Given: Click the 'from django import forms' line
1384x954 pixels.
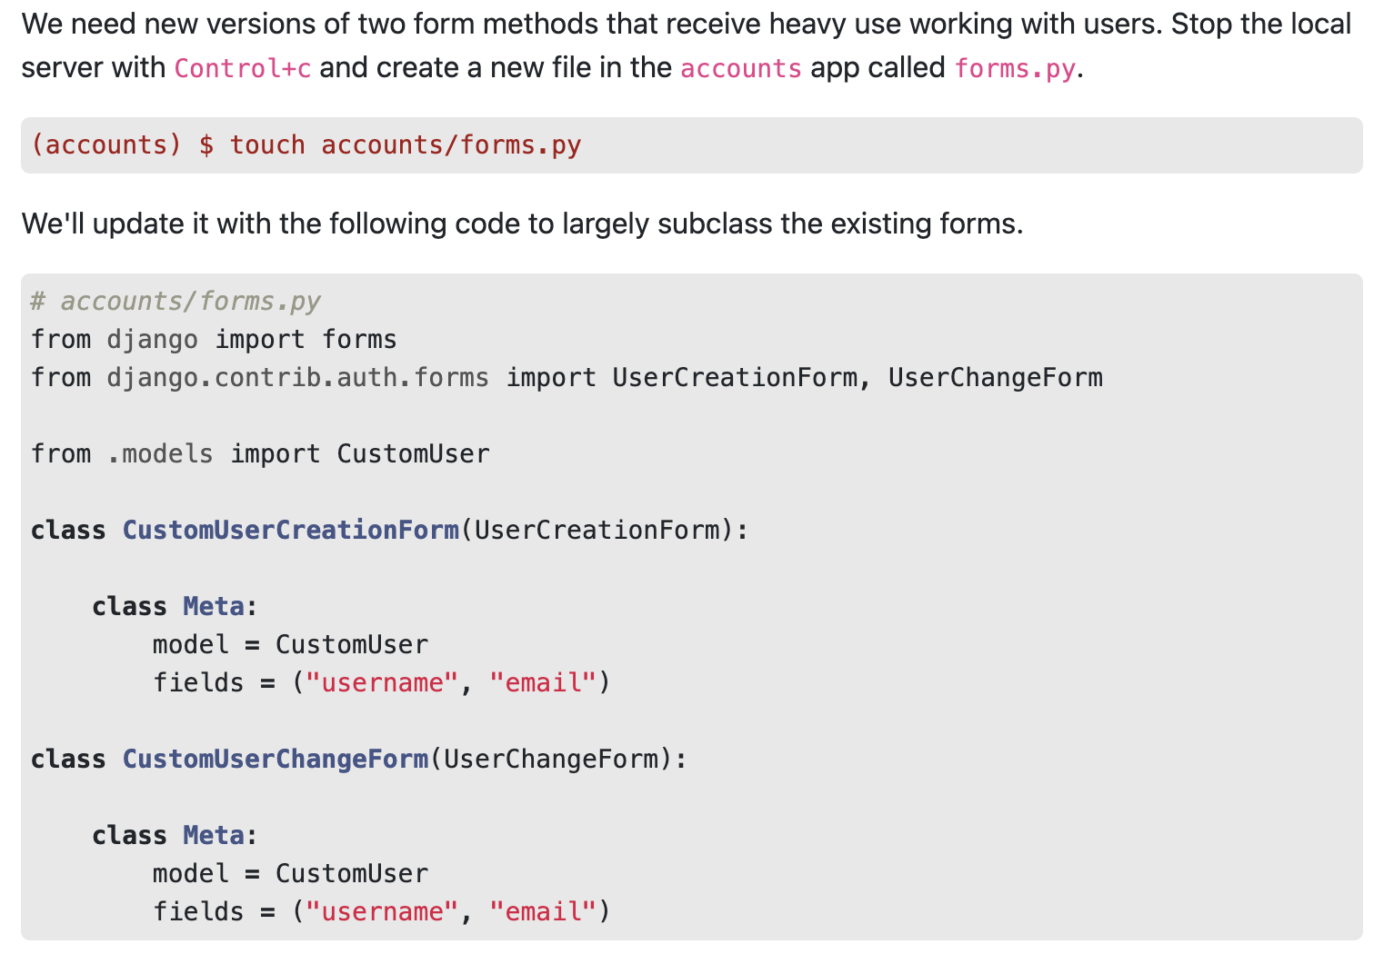Looking at the screenshot, I should [x=214, y=340].
